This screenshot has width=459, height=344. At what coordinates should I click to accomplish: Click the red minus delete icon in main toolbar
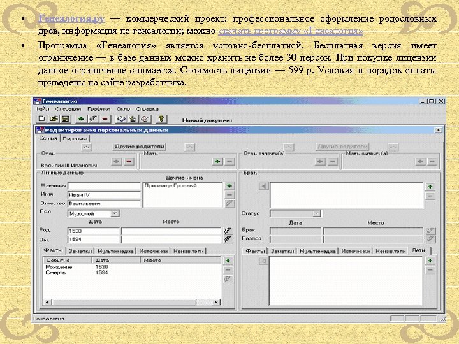[105, 118]
